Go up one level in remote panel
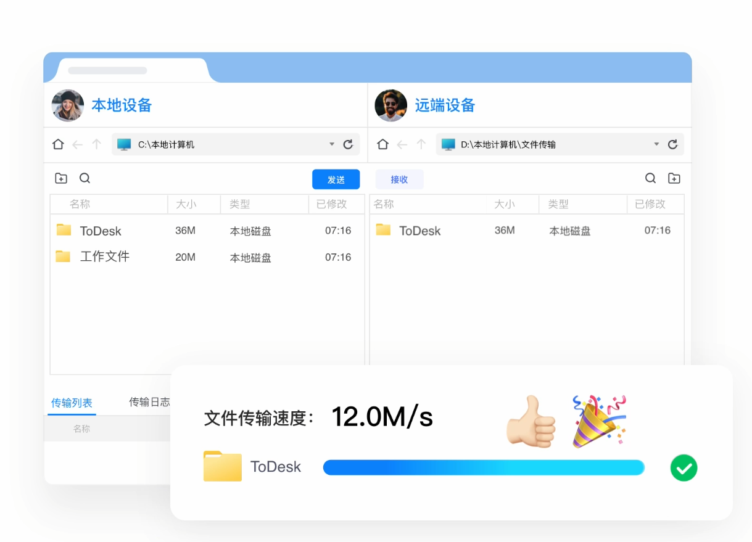This screenshot has height=542, width=752. tap(421, 144)
